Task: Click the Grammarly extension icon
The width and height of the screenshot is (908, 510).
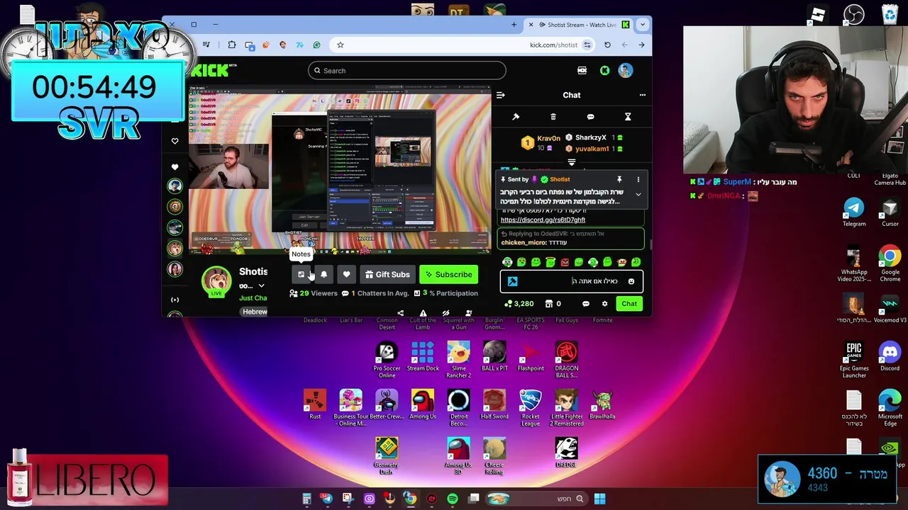Action: point(316,45)
